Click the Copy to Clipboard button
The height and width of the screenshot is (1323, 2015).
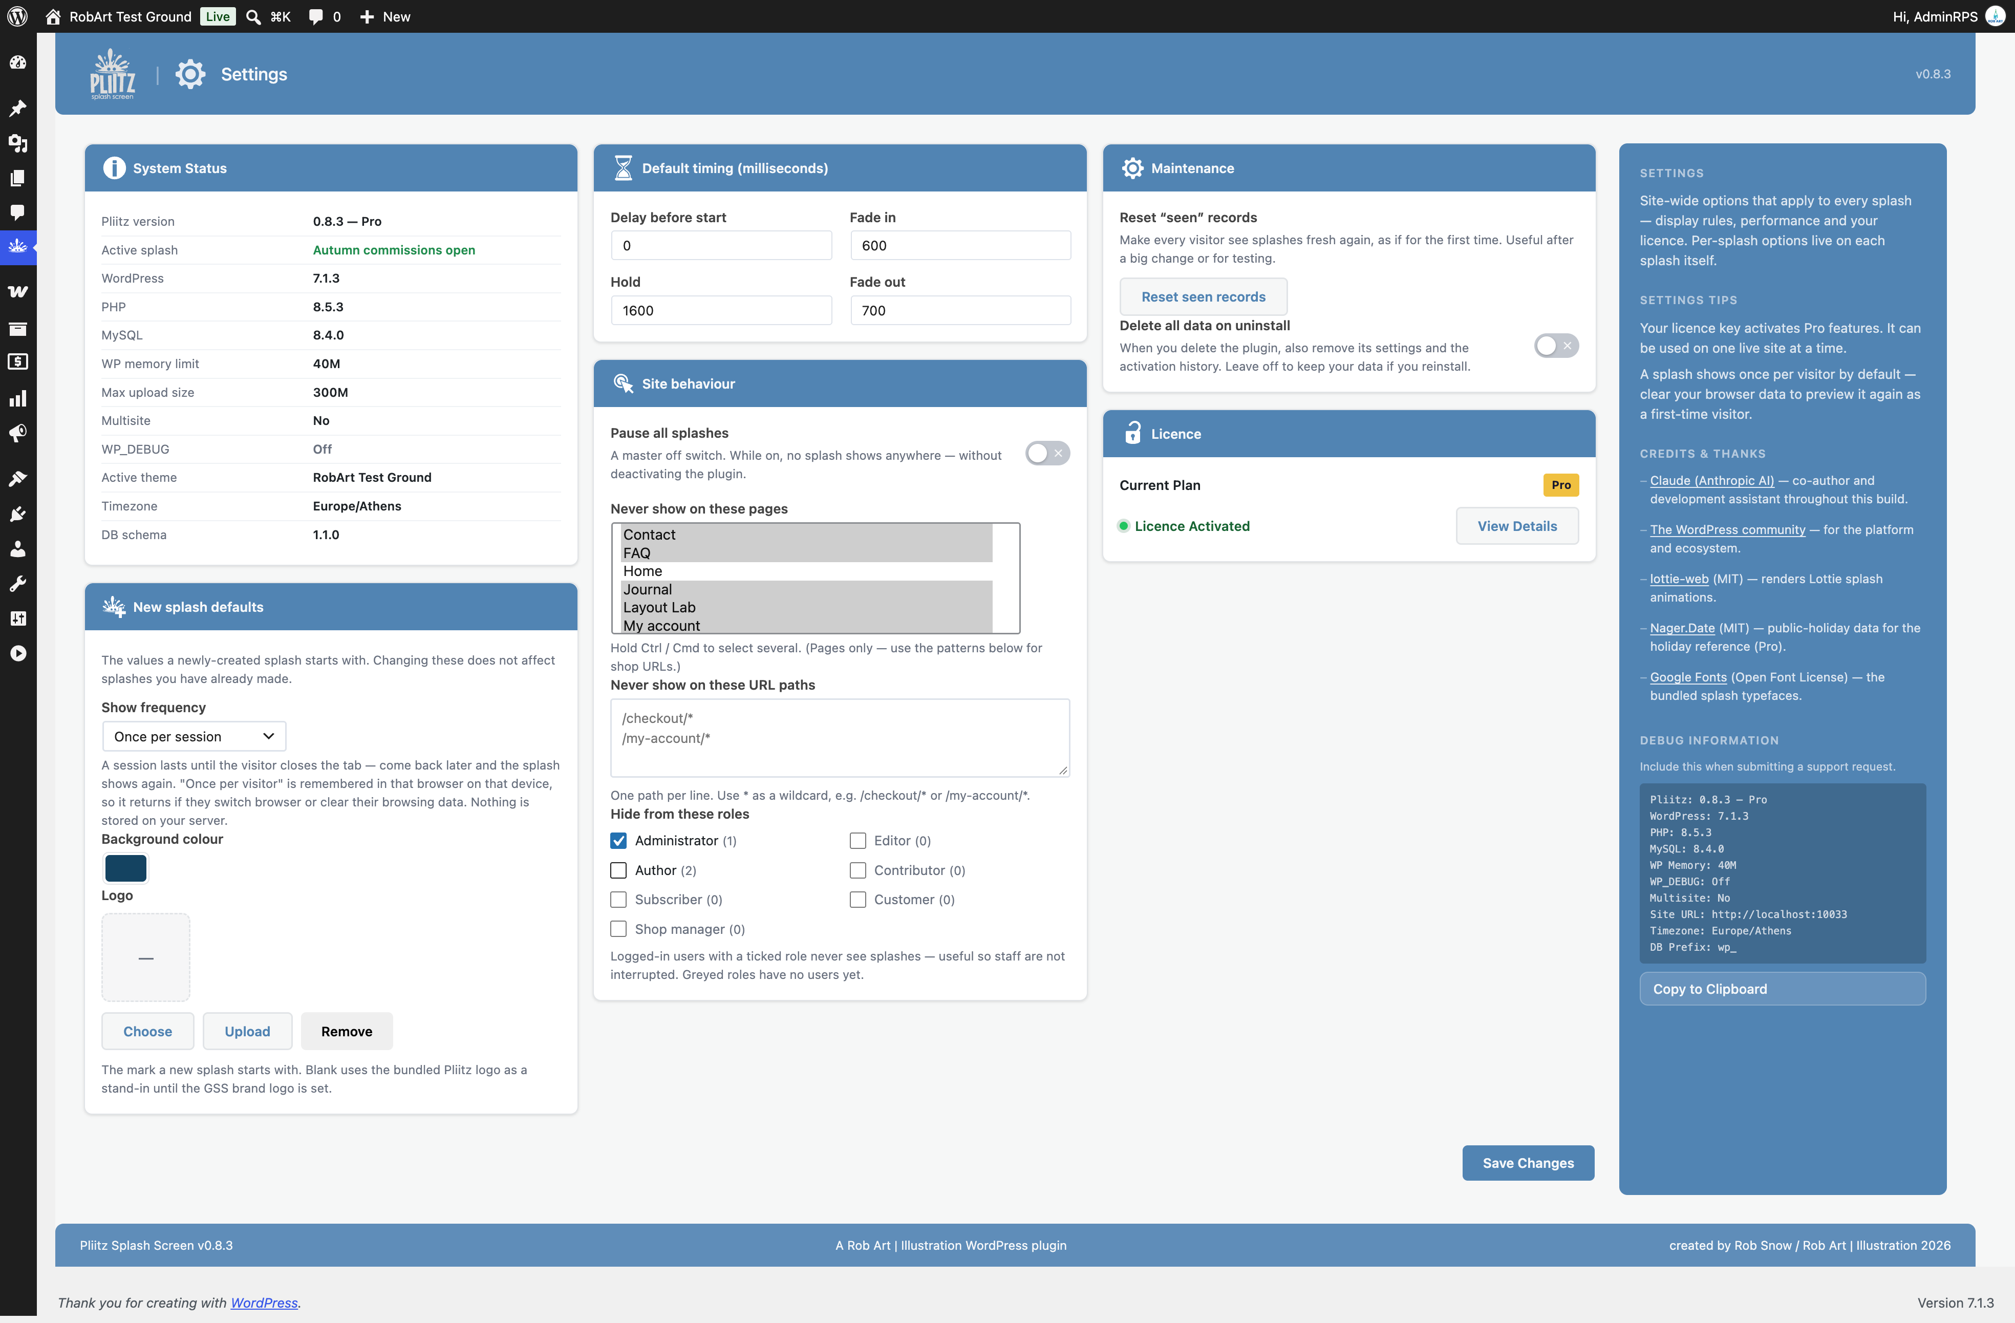pos(1782,989)
